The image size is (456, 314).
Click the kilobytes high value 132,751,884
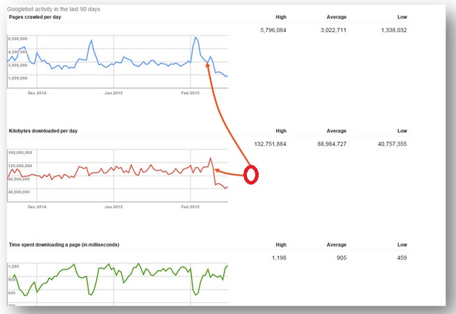coord(270,144)
